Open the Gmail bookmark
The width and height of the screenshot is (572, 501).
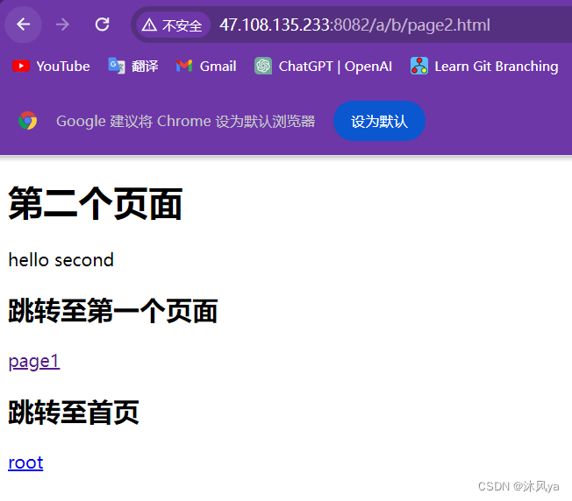206,67
